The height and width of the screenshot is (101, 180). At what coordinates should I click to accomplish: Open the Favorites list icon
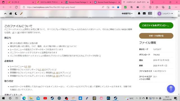pyautogui.click(x=157, y=7)
